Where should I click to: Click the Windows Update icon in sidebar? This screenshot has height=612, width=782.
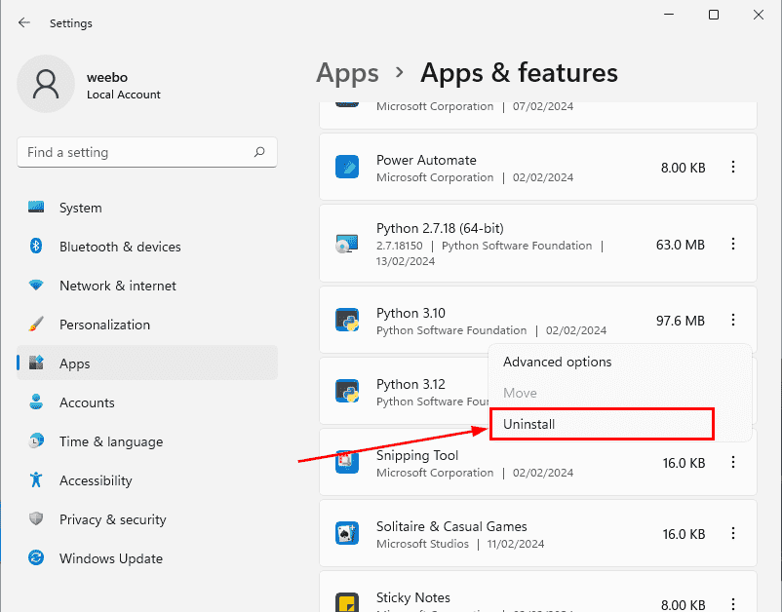[x=36, y=558]
